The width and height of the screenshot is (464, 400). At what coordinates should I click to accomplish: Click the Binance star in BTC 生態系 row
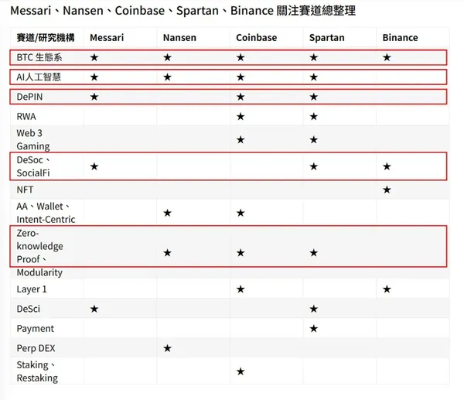387,57
